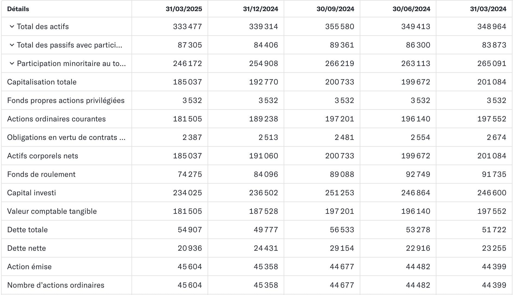Click the 31/03/2025 column header
The height and width of the screenshot is (295, 513).
point(184,9)
